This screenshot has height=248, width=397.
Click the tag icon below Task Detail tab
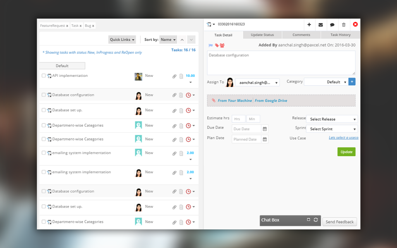point(216,45)
